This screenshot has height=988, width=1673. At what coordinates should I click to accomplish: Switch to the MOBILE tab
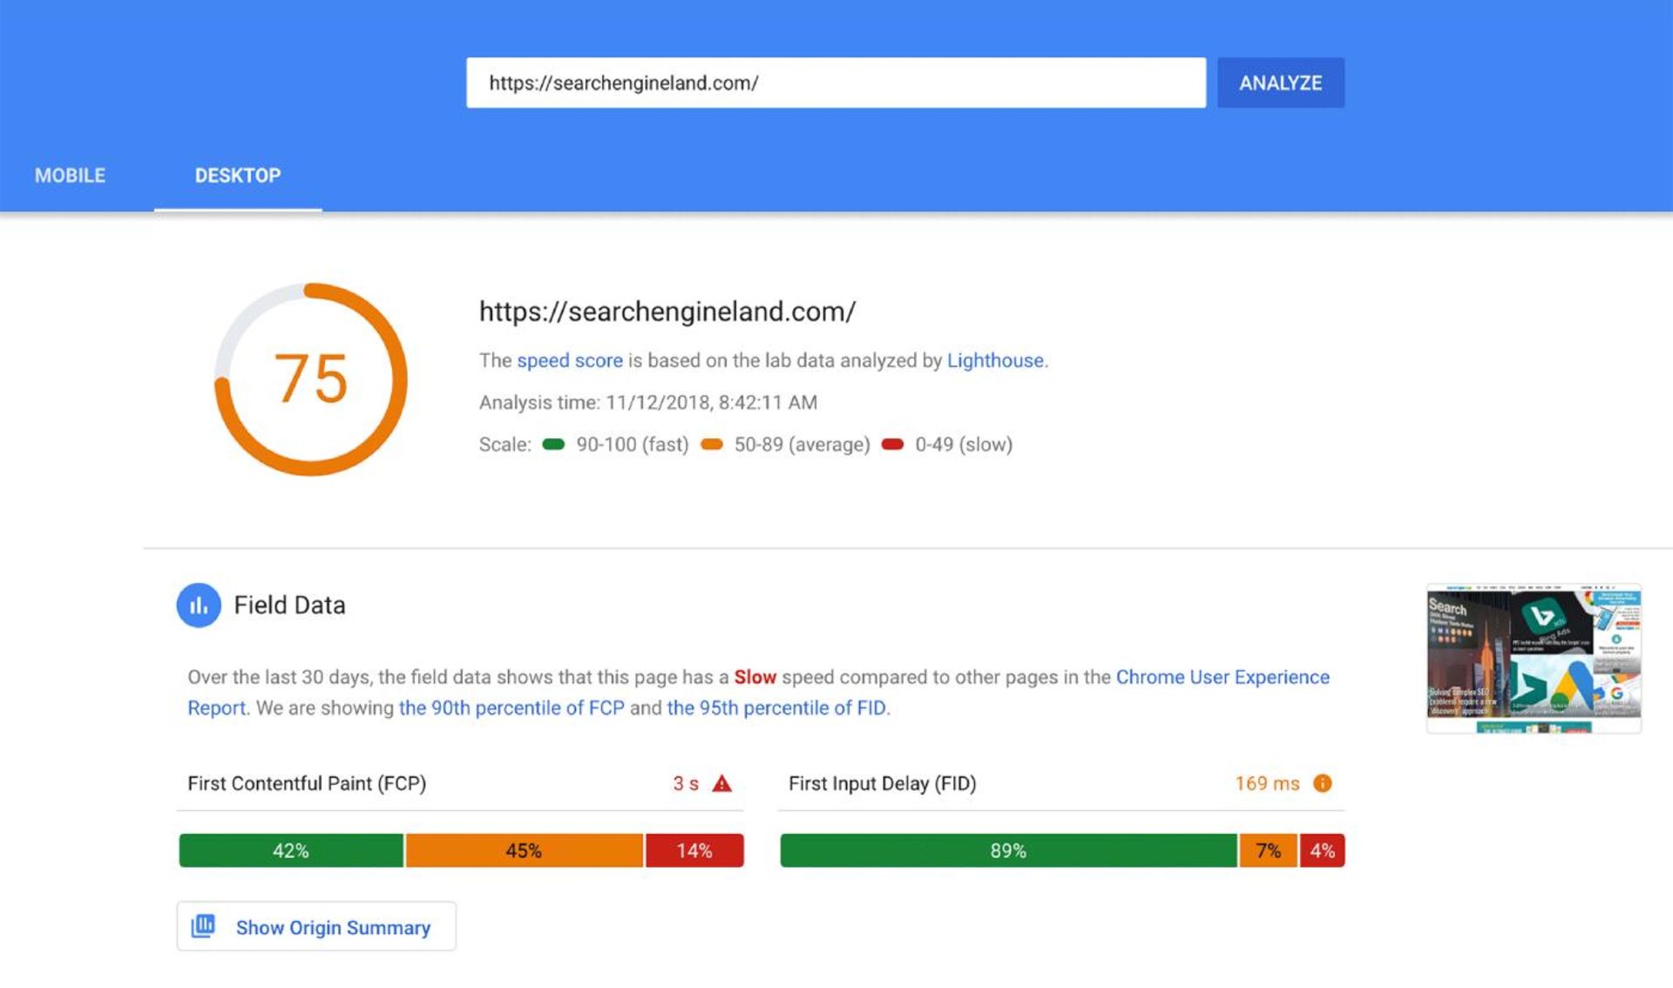70,175
